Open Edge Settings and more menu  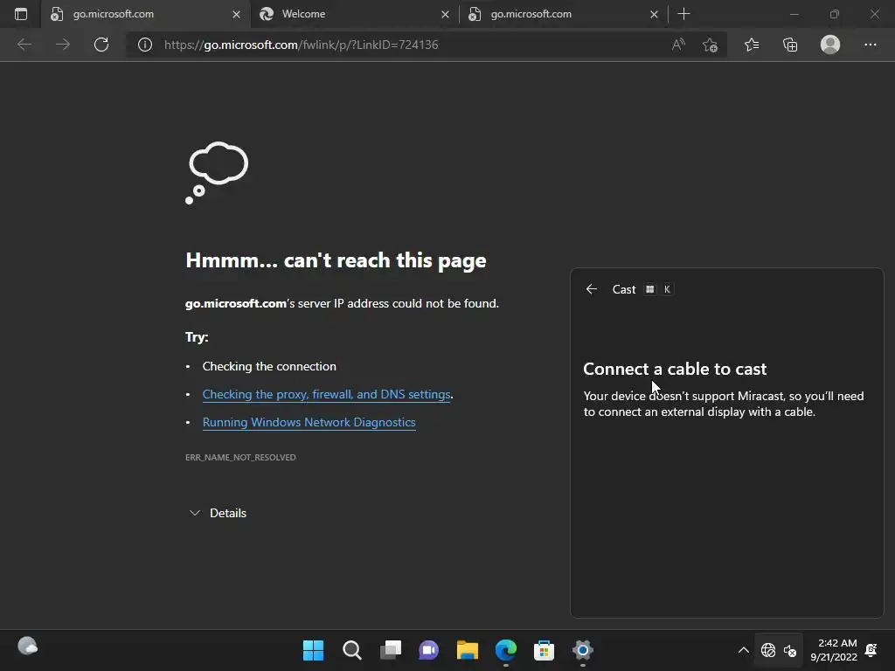[x=870, y=45]
